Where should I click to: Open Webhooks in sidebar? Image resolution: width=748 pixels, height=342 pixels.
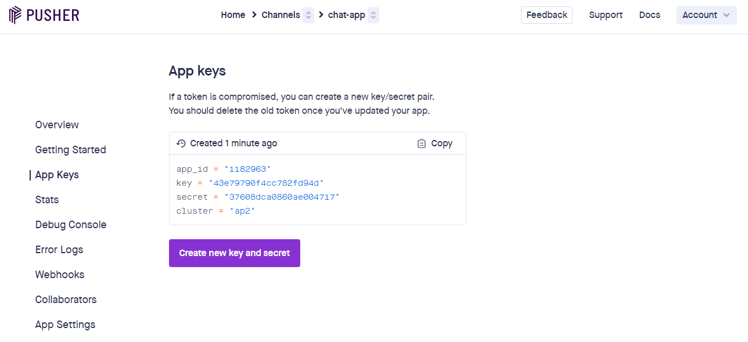tap(60, 275)
